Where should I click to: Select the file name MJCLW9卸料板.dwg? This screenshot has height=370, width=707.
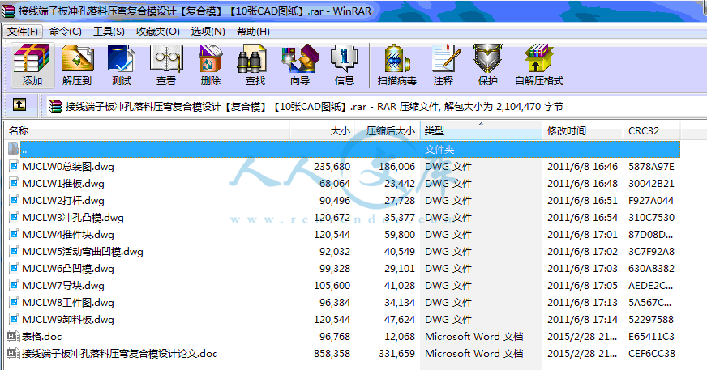click(68, 320)
